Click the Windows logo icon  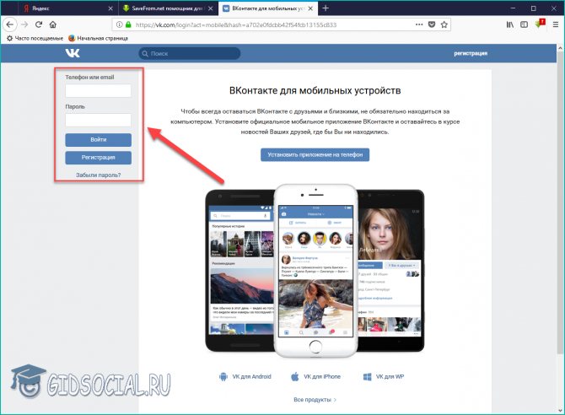(x=367, y=377)
